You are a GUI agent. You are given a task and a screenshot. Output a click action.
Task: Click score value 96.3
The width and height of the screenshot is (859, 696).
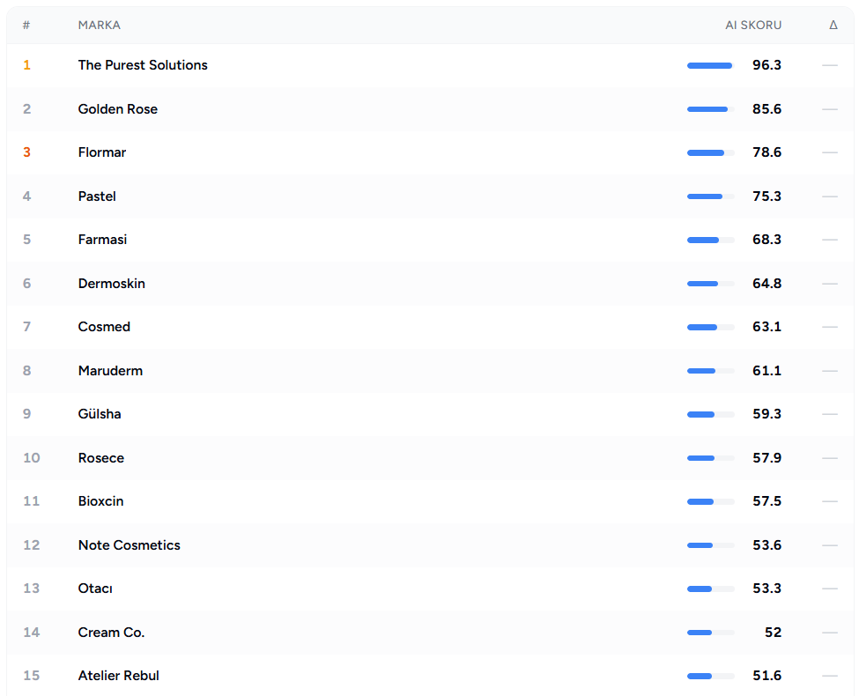(766, 65)
